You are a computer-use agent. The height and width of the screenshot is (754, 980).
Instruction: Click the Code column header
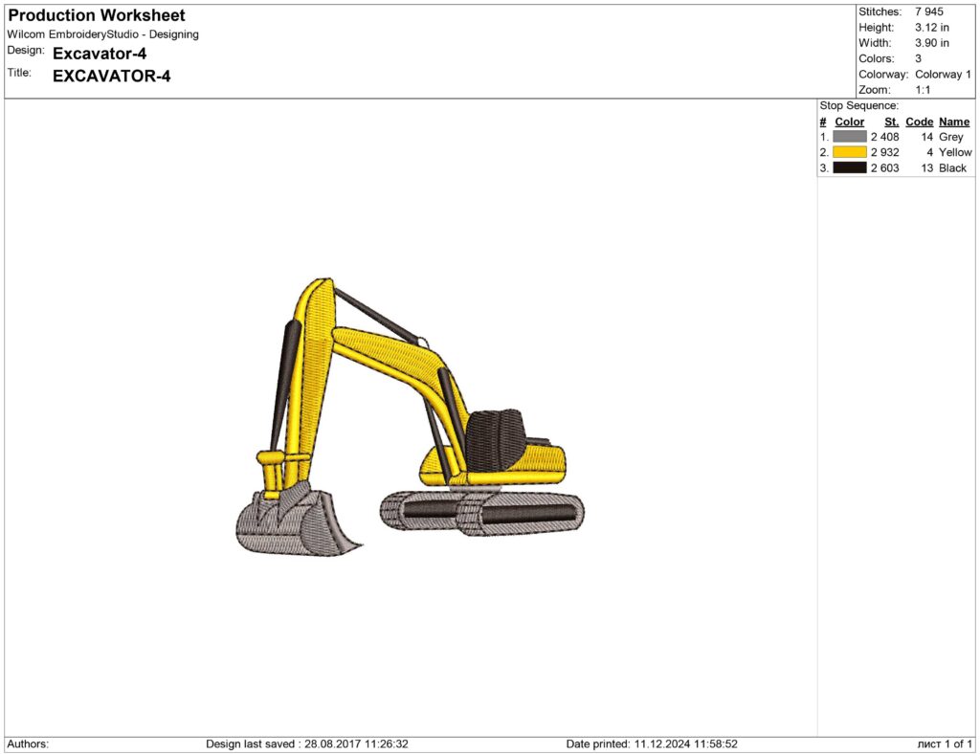click(920, 122)
